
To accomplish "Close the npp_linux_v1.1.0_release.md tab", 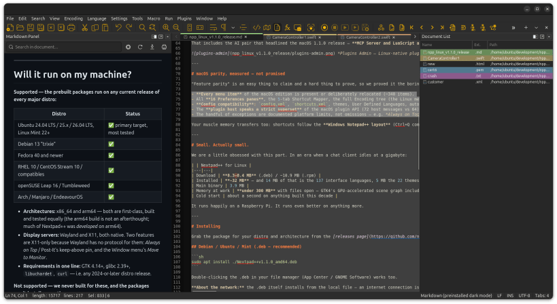I will pyautogui.click(x=246, y=37).
